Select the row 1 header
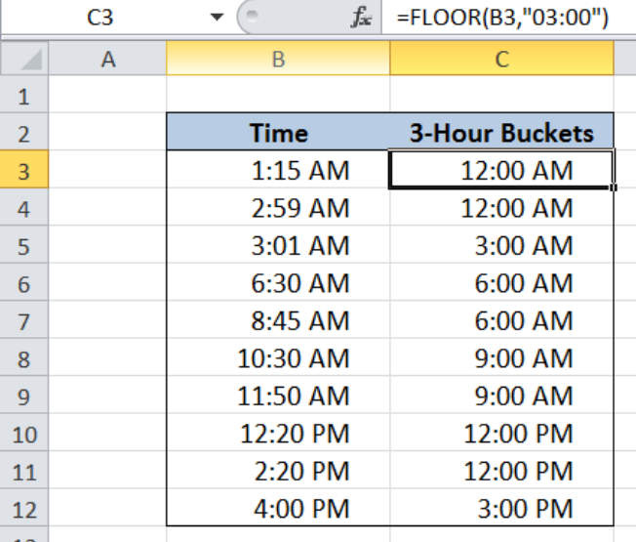 24,97
